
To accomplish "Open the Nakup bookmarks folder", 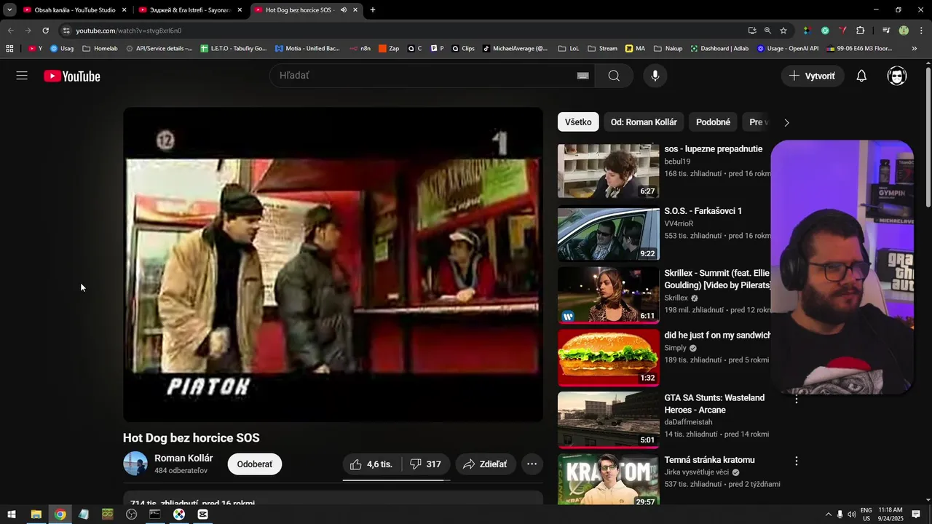I will coord(668,49).
